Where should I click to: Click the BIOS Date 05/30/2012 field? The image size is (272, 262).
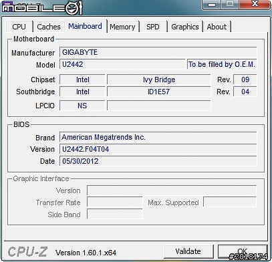[158, 161]
